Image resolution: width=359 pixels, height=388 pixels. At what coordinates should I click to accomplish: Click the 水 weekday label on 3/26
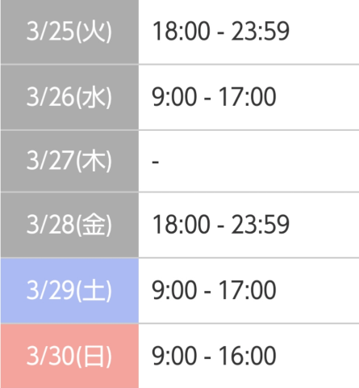click(x=93, y=97)
